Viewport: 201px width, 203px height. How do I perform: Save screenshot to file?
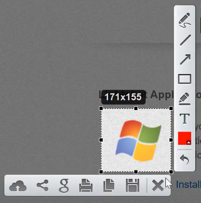point(133,185)
